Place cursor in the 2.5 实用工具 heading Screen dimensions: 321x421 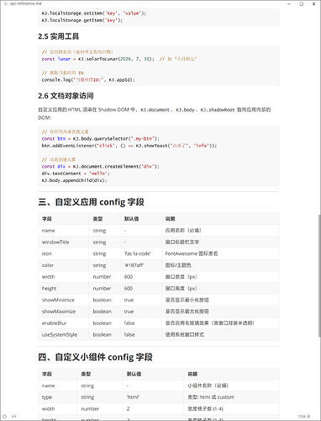click(x=59, y=36)
